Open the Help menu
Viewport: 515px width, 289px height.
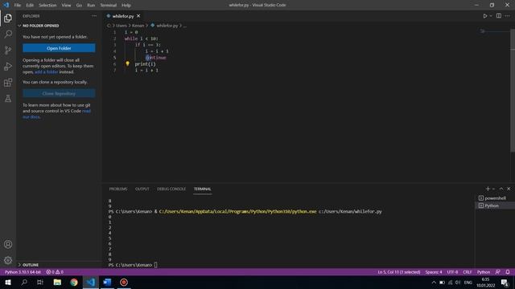[126, 5]
